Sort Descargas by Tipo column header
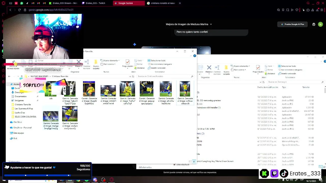This screenshot has height=183, width=326. [284, 87]
